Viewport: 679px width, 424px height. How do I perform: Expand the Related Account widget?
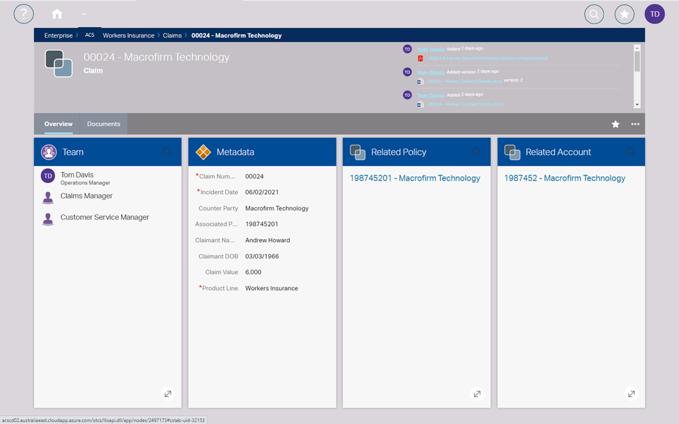tap(631, 394)
